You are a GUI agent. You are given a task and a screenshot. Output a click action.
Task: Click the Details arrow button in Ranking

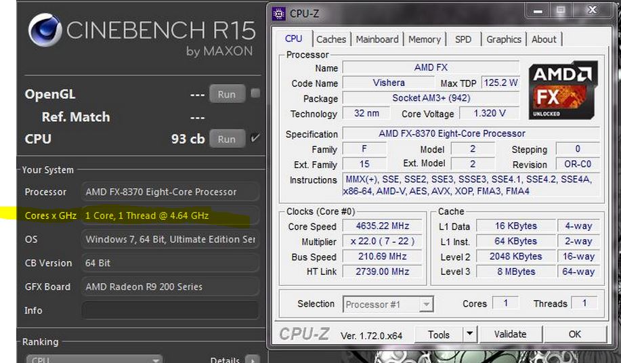coord(253,360)
